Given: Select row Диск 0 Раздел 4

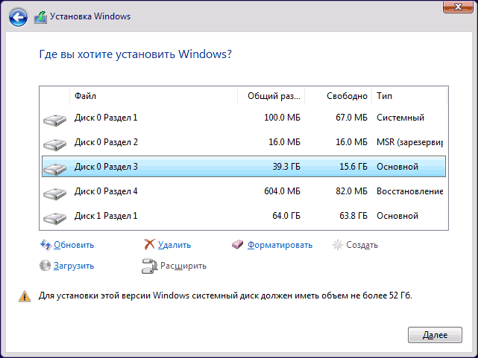Looking at the screenshot, I should (244, 191).
